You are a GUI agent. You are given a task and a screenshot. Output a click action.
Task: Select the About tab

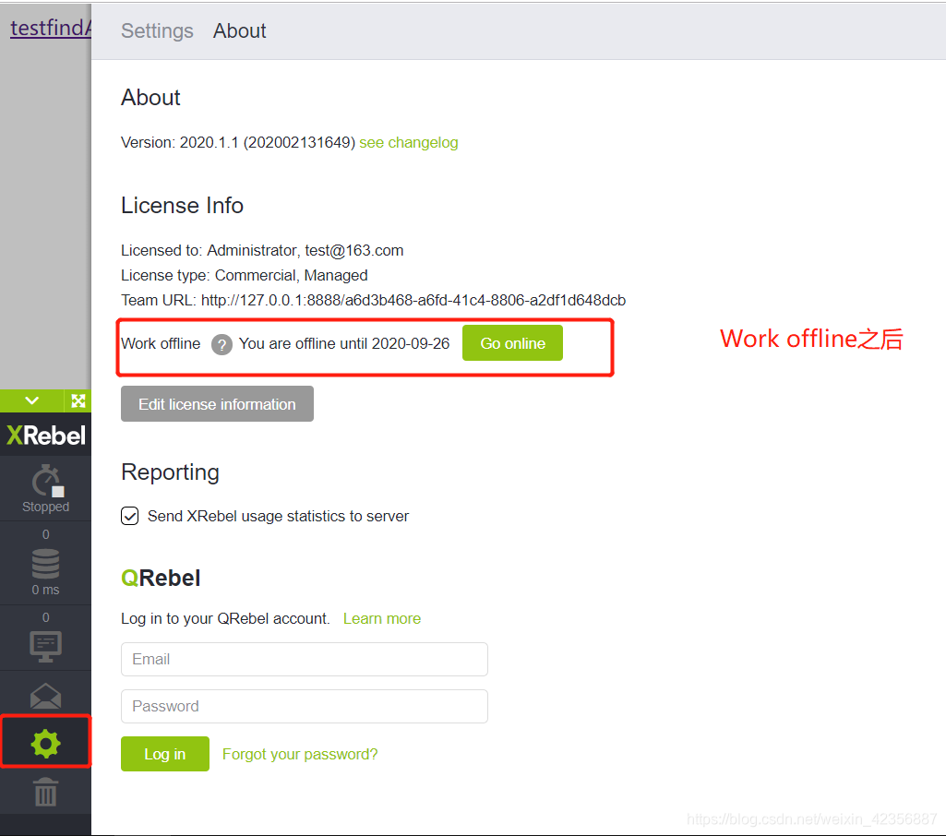(x=240, y=30)
